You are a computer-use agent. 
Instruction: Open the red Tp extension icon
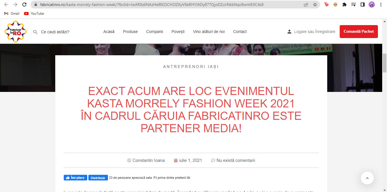click(x=326, y=5)
